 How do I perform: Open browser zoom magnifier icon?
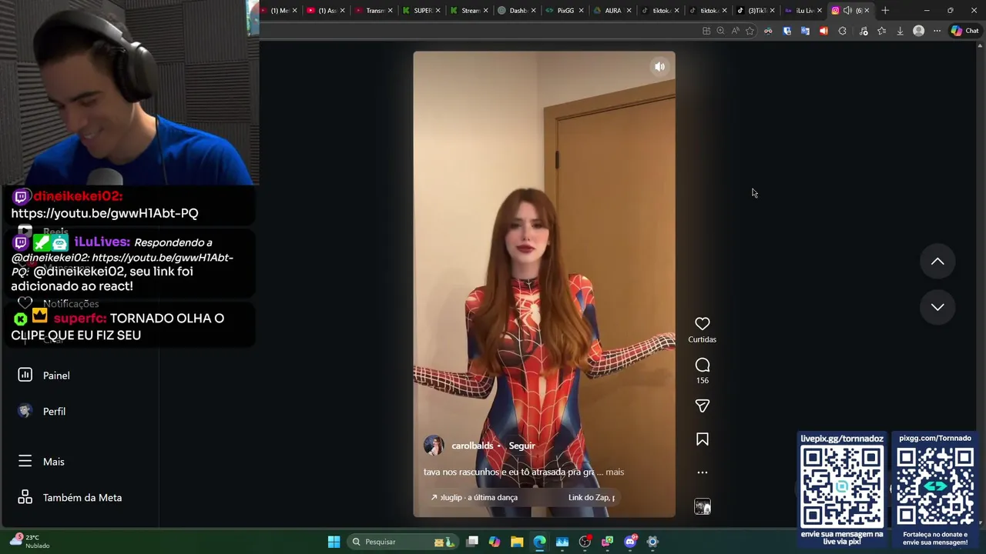click(x=720, y=31)
